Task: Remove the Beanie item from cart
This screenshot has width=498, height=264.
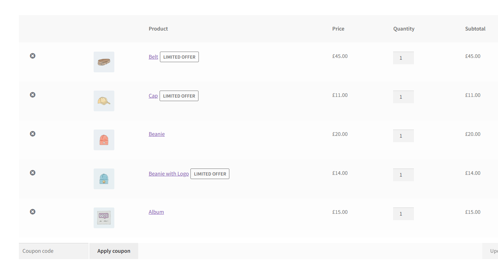Action: point(33,134)
